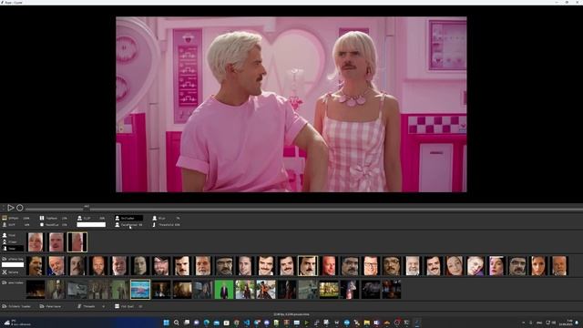Image resolution: width=583 pixels, height=328 pixels.
Task: Click the highlighted Swap button
Action: pyautogui.click(x=12, y=248)
